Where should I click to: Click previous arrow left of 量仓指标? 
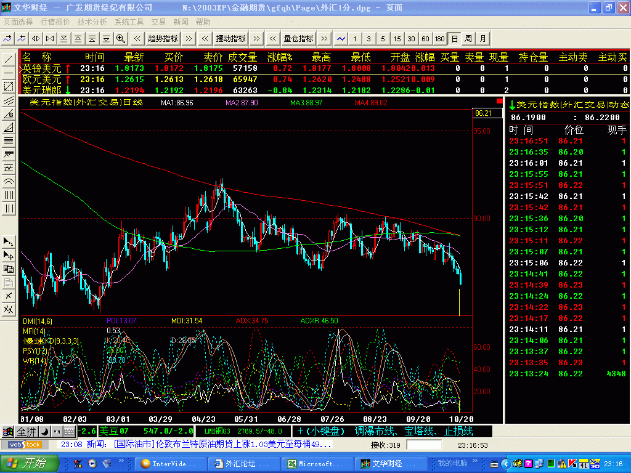click(273, 39)
